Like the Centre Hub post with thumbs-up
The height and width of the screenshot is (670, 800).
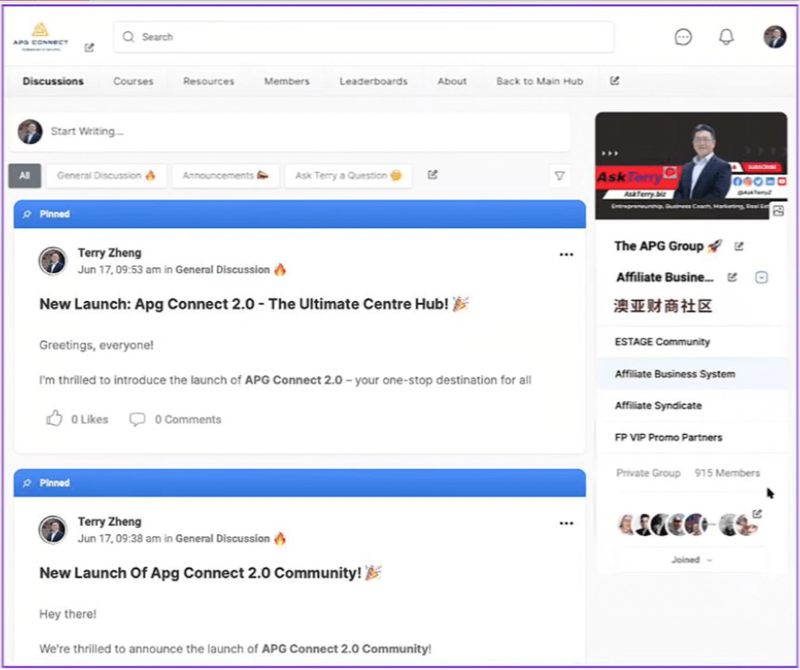(55, 418)
